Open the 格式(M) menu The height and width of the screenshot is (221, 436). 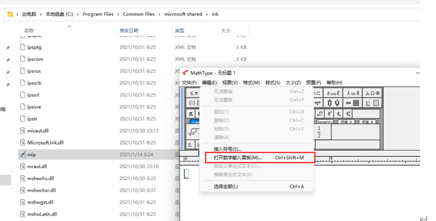pos(251,83)
